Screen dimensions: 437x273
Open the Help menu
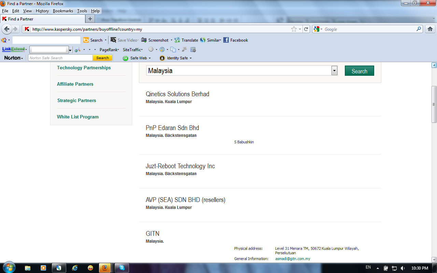coord(95,11)
